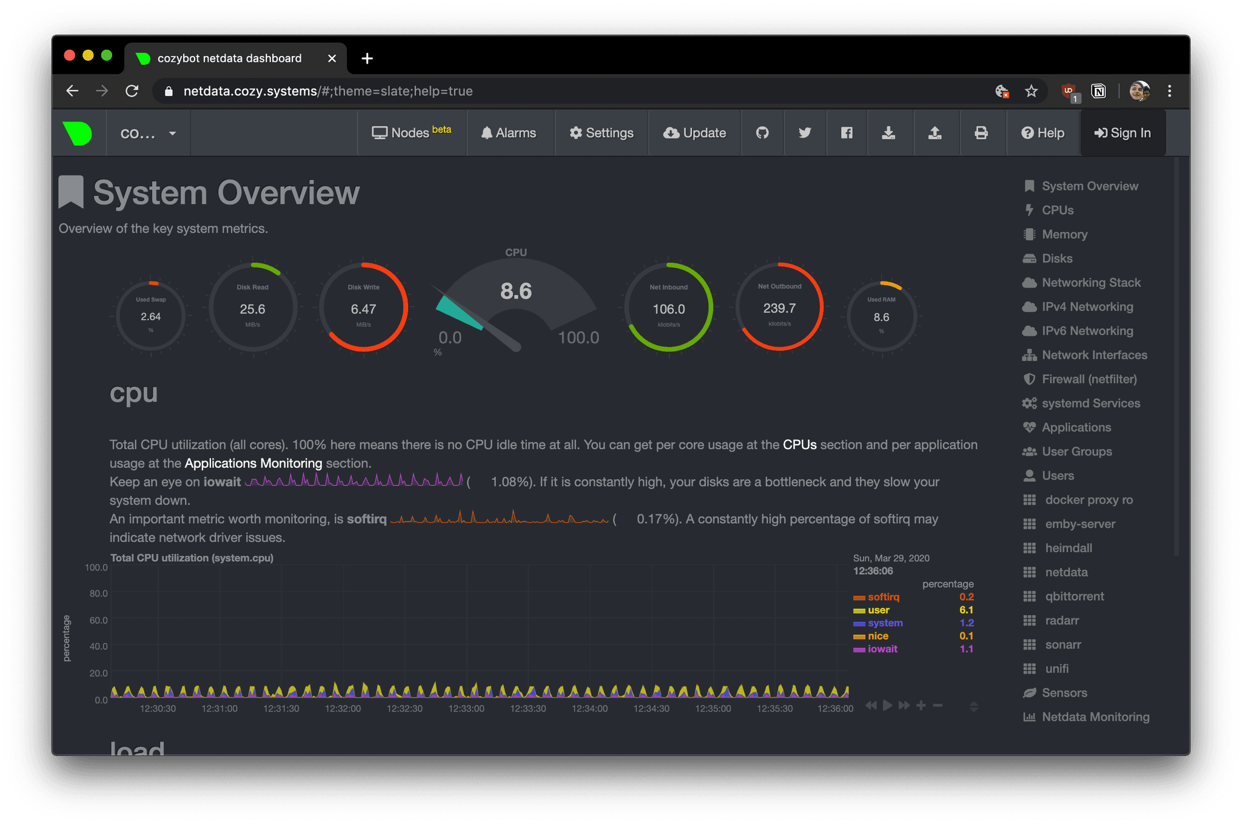Click the print icon in navbar
The height and width of the screenshot is (824, 1242).
click(981, 132)
